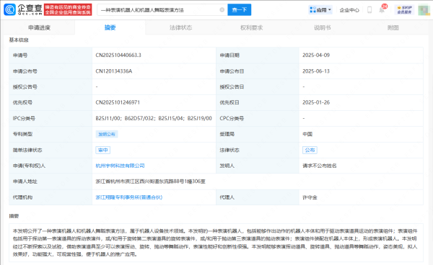Open 企业中心 in the header
The image size is (433, 265).
coord(349,10)
